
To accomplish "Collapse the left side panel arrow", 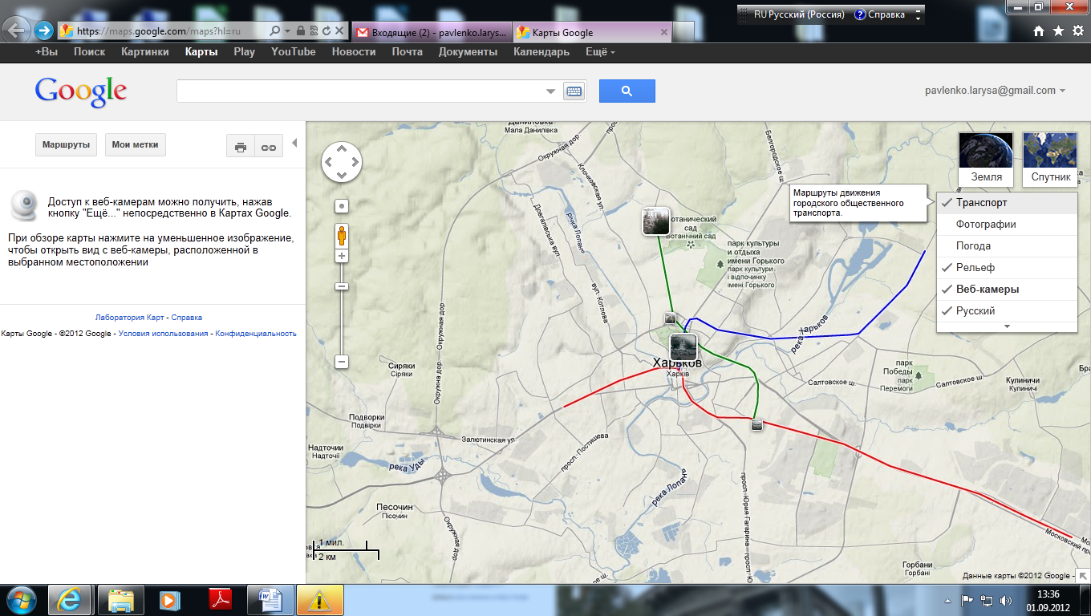I will [294, 143].
